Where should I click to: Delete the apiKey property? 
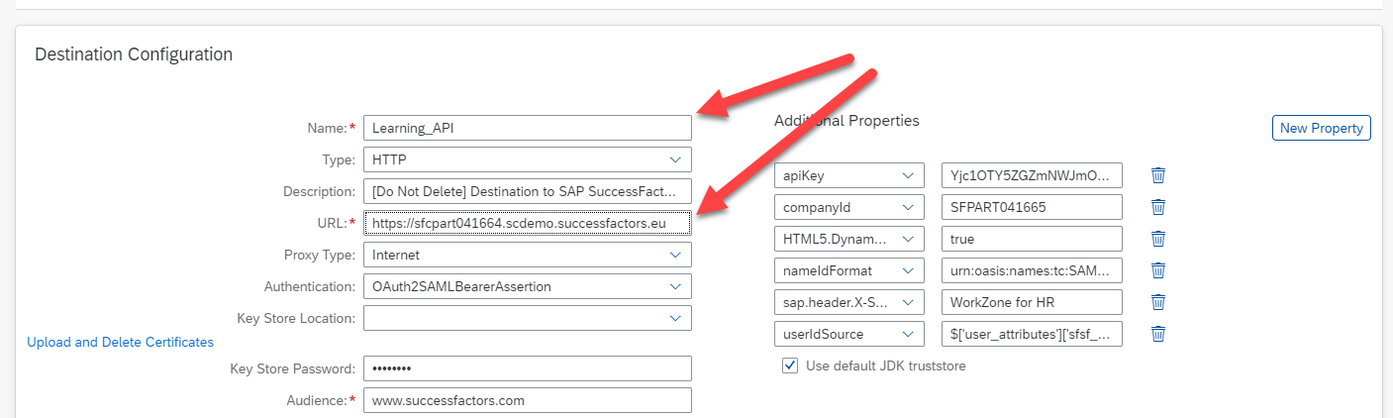pyautogui.click(x=1157, y=175)
